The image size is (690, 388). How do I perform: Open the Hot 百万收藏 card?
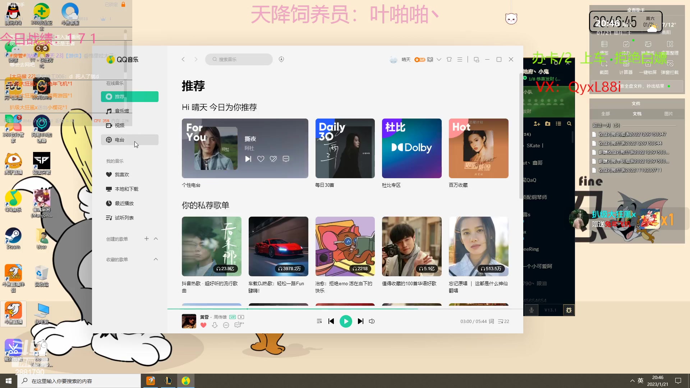click(x=479, y=148)
